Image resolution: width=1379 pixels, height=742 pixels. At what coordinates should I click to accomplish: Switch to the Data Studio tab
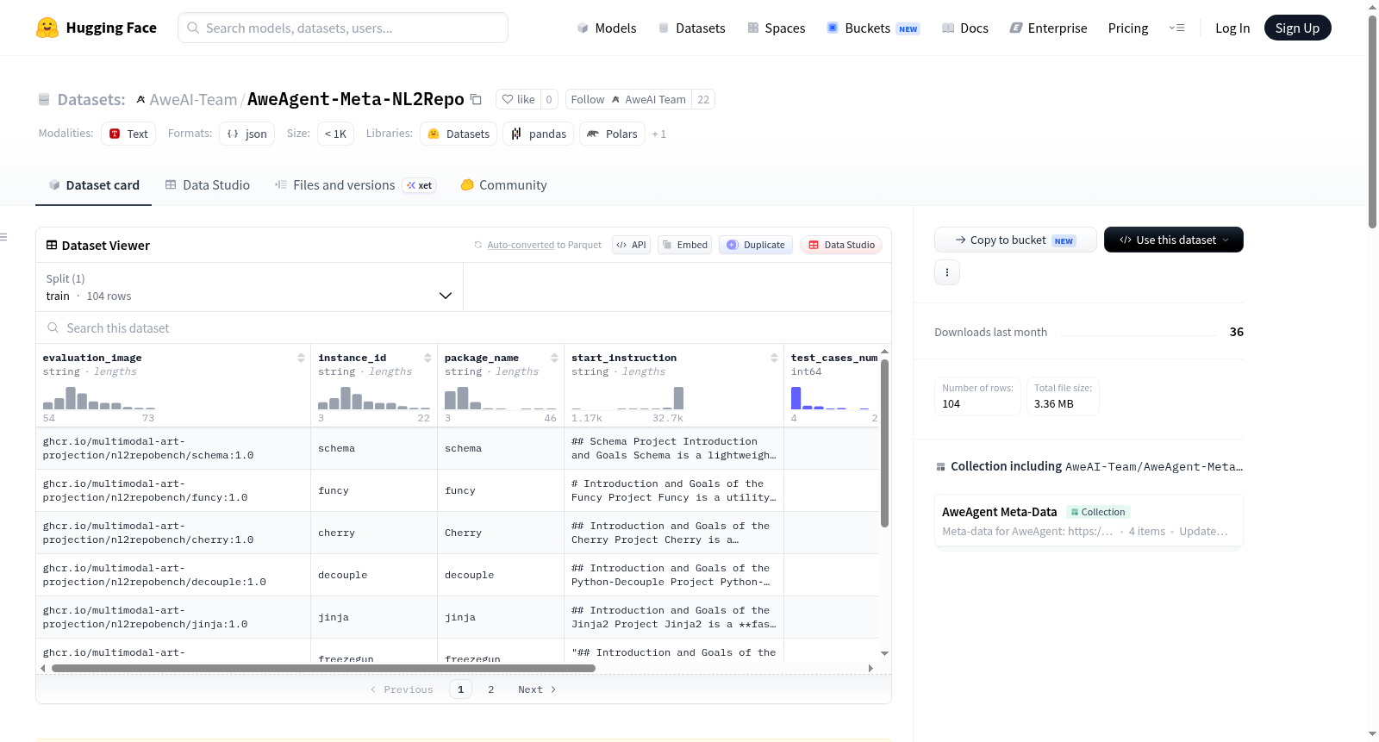tap(208, 185)
